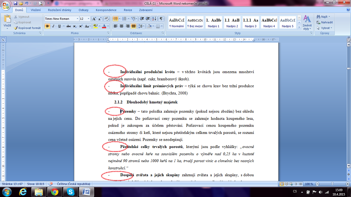Apply the Normální style
The image size is (351, 197).
tap(177, 22)
